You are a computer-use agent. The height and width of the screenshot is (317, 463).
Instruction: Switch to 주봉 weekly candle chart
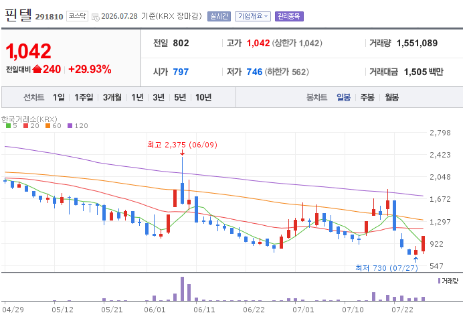pyautogui.click(x=367, y=97)
